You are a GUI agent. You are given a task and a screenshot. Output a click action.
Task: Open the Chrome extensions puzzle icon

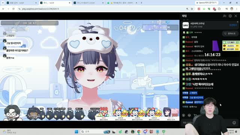(x=219, y=9)
